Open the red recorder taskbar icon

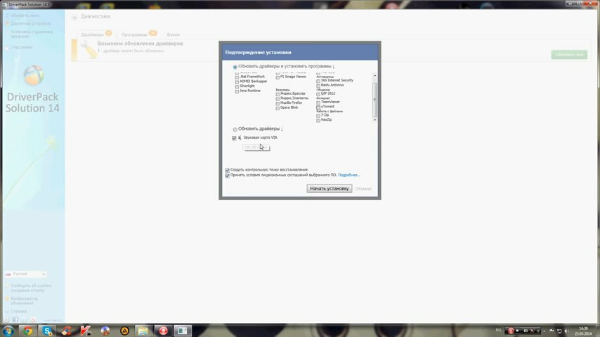click(x=163, y=331)
